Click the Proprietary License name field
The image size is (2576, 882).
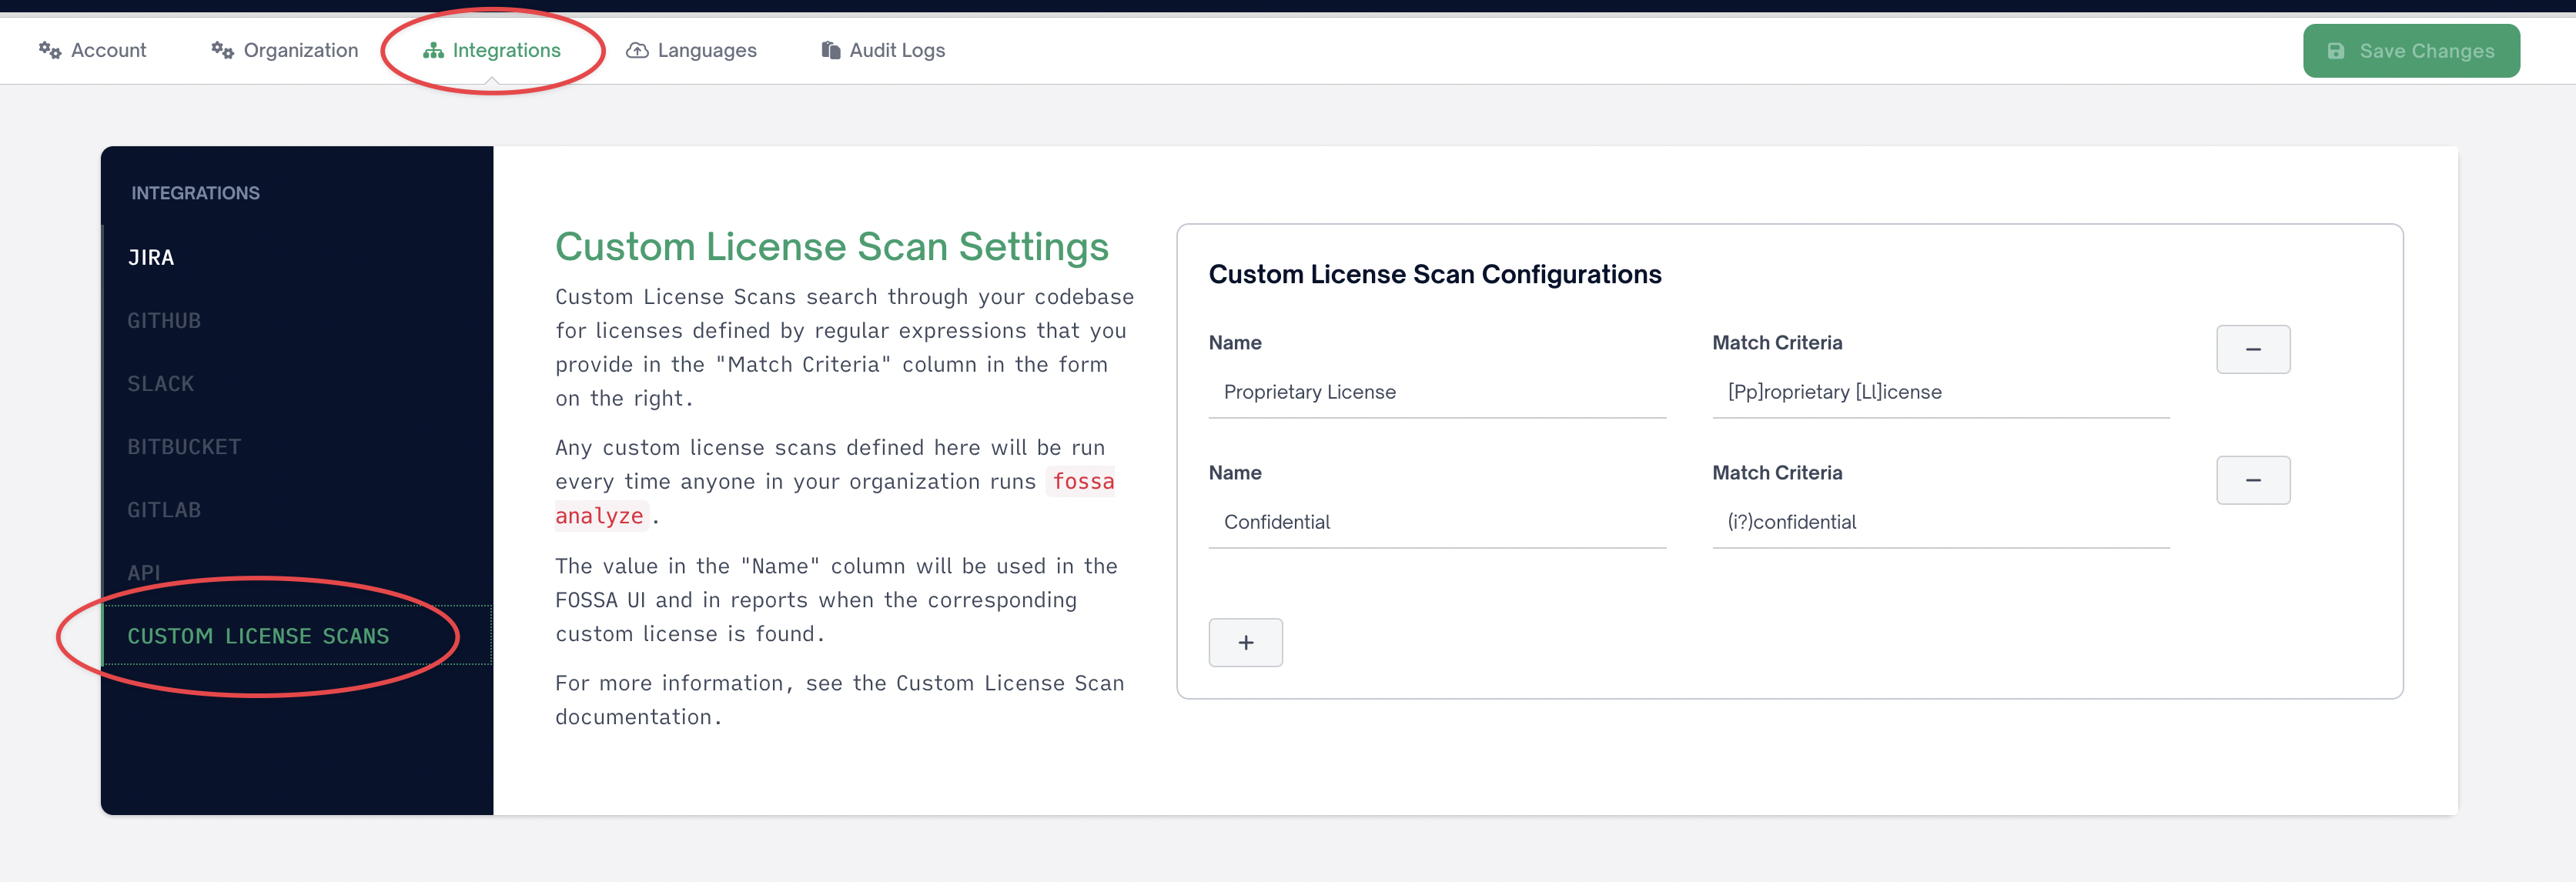click(x=1437, y=392)
